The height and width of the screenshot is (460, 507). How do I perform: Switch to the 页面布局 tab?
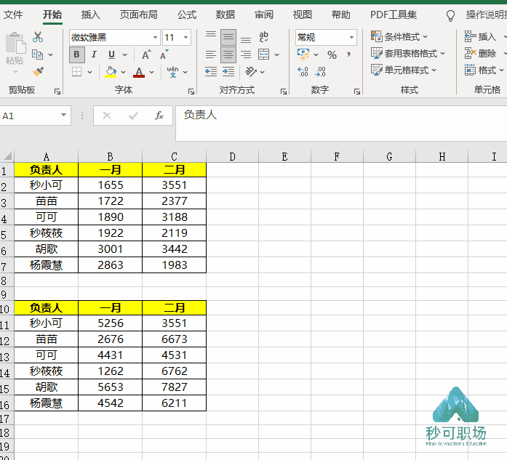point(138,15)
